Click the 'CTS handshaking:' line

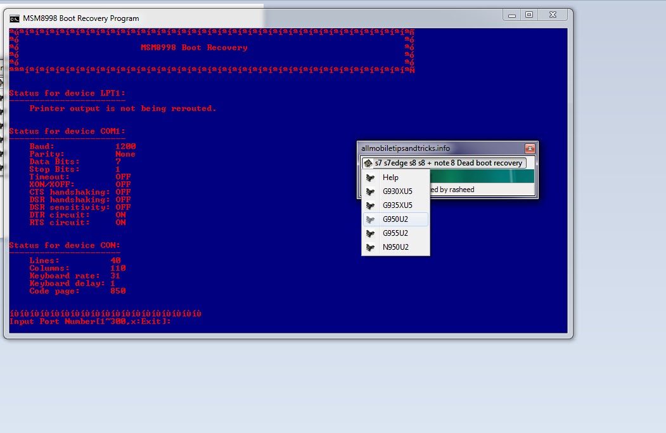tap(80, 192)
